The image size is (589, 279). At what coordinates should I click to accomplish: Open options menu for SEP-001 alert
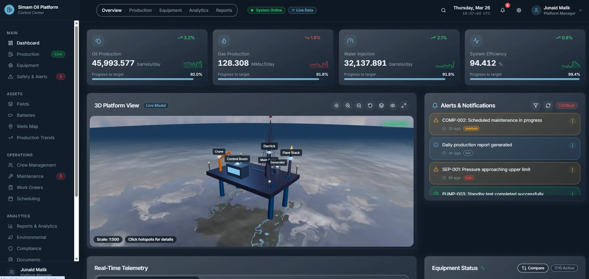click(x=572, y=170)
